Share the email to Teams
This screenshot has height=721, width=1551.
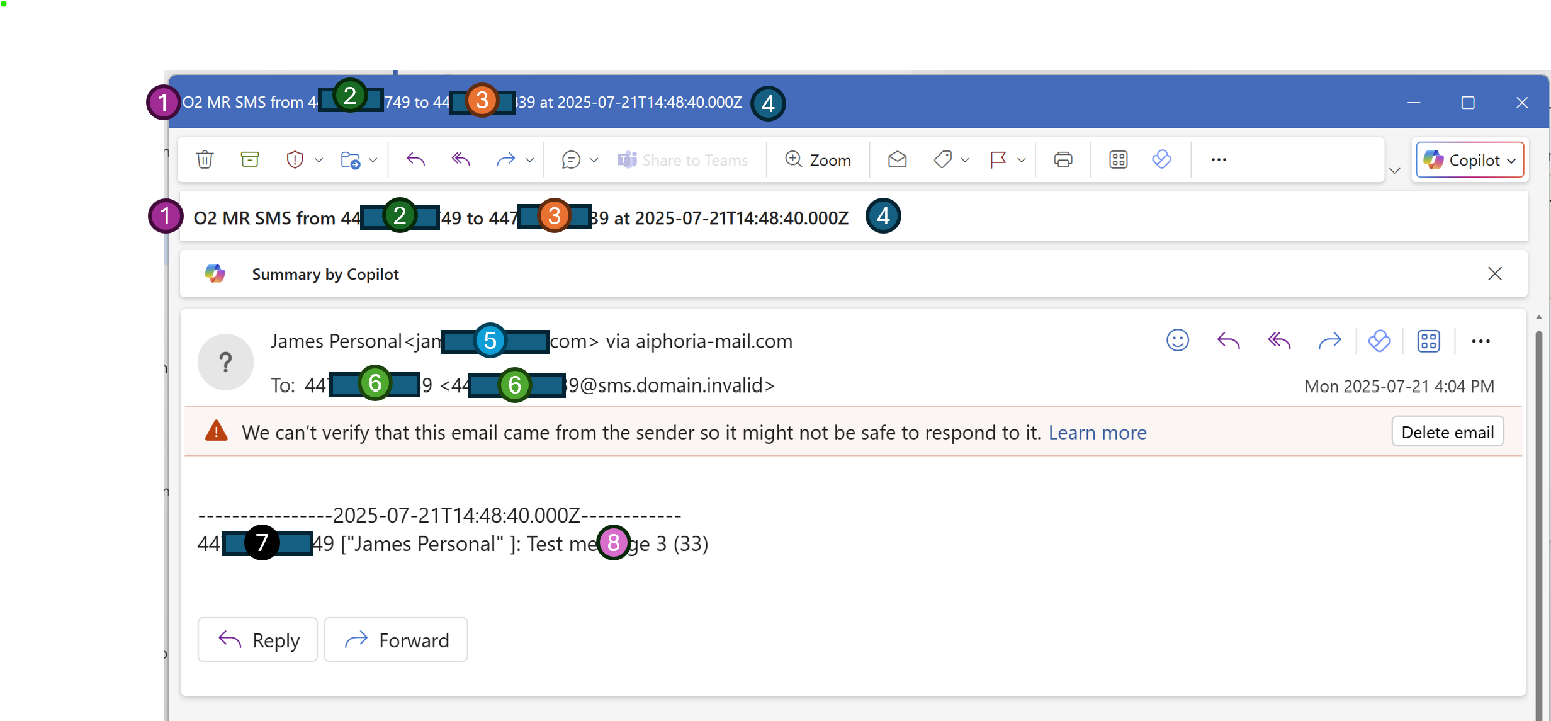(684, 159)
